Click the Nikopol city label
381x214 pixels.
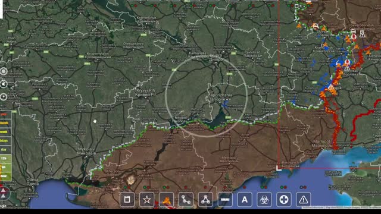tap(180, 119)
